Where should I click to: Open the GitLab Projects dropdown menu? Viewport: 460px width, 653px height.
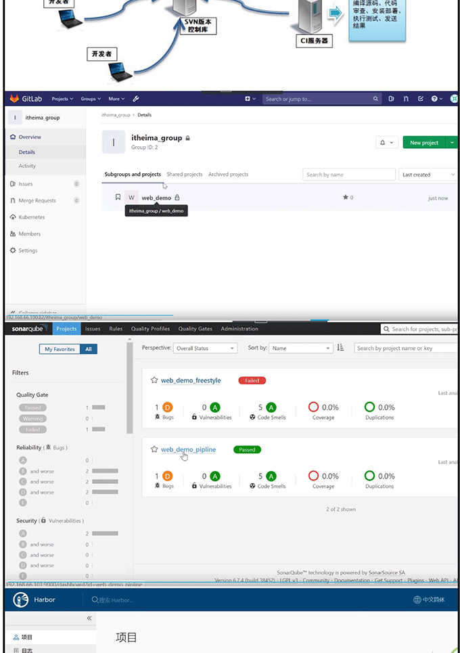tap(62, 99)
